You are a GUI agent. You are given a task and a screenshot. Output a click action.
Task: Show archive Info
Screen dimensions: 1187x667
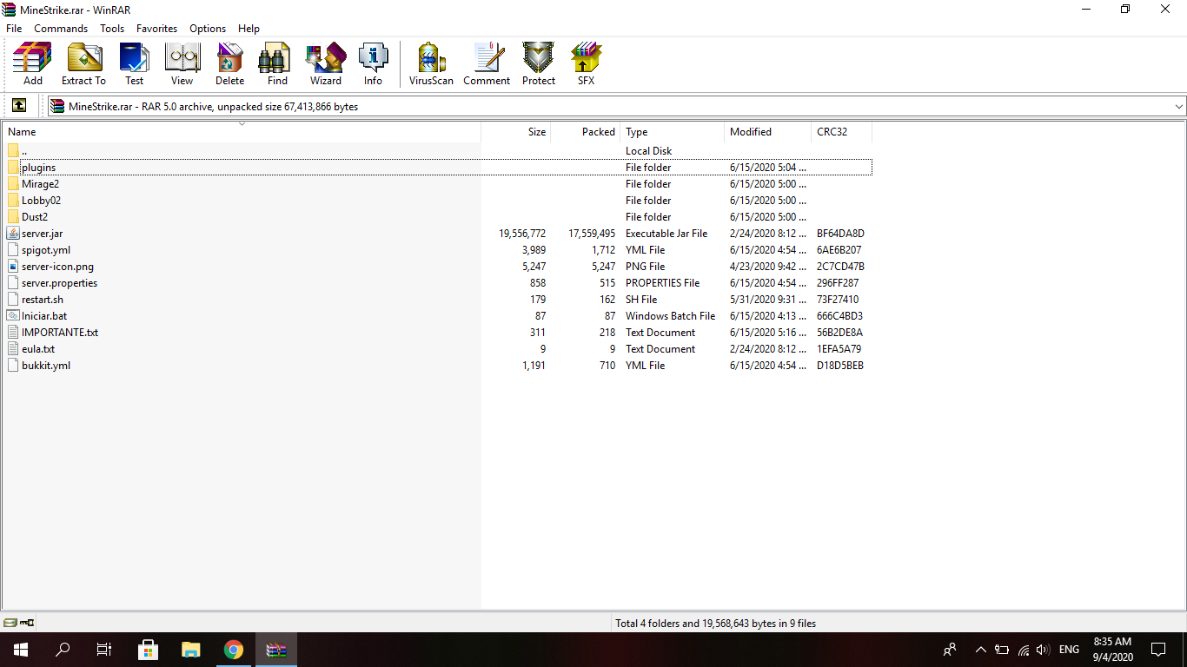(x=373, y=64)
